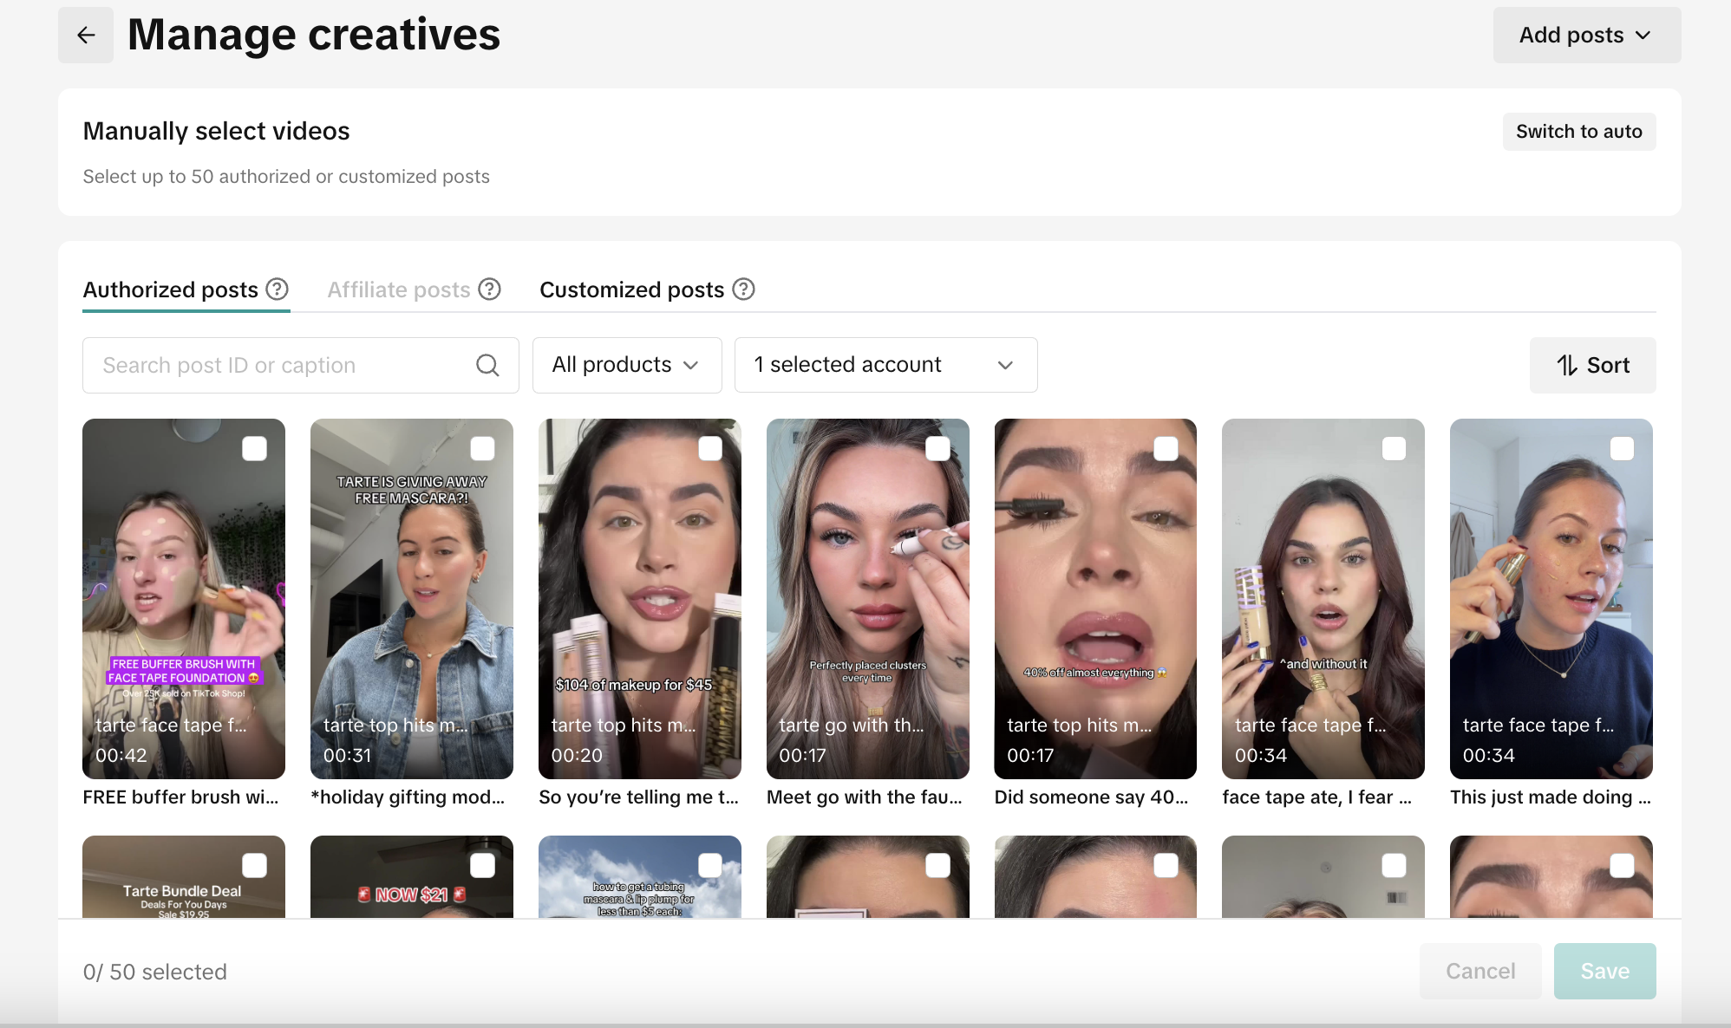This screenshot has height=1028, width=1731.
Task: Switch to Affiliate posts tab
Action: pos(399,290)
